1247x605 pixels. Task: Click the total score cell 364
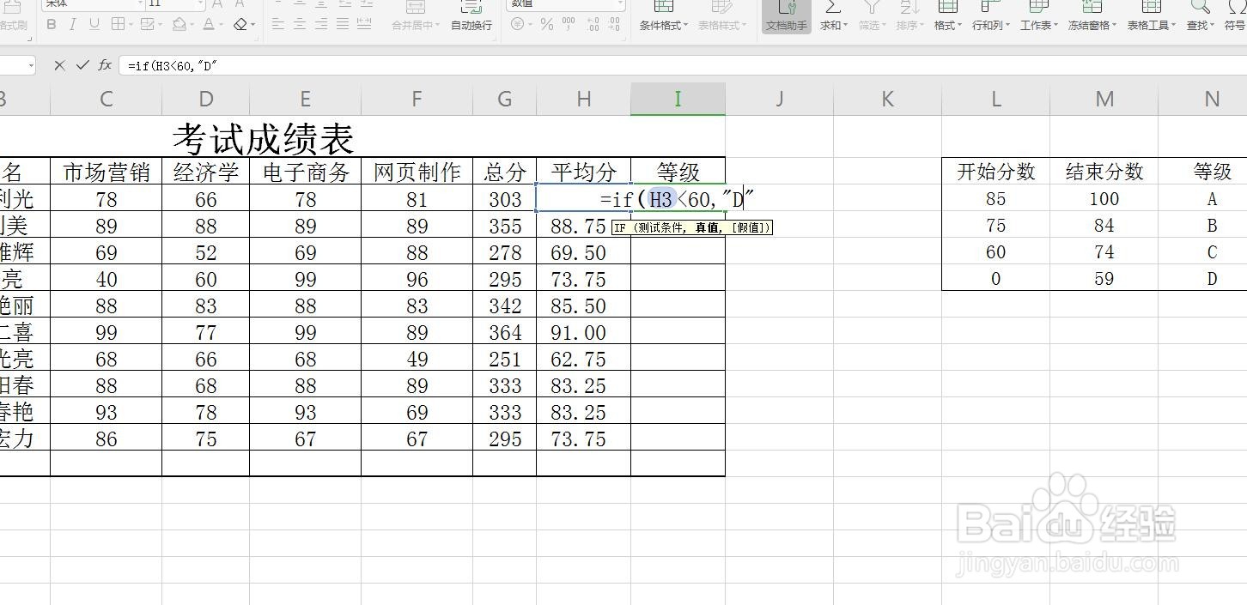pyautogui.click(x=504, y=332)
